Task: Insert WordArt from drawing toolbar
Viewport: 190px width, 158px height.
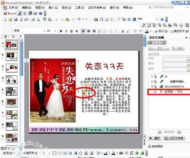Action: click(x=75, y=153)
